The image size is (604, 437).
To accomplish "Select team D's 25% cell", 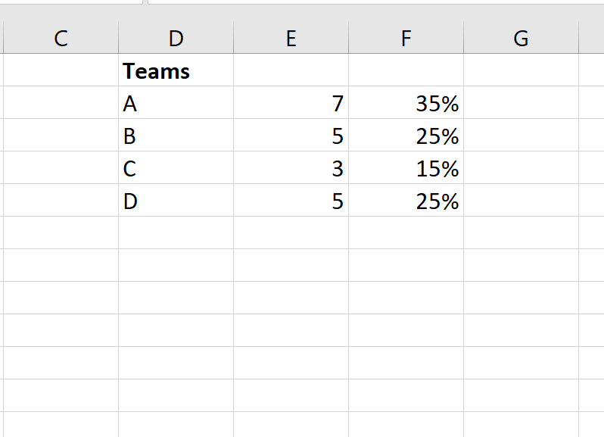I will 406,201.
